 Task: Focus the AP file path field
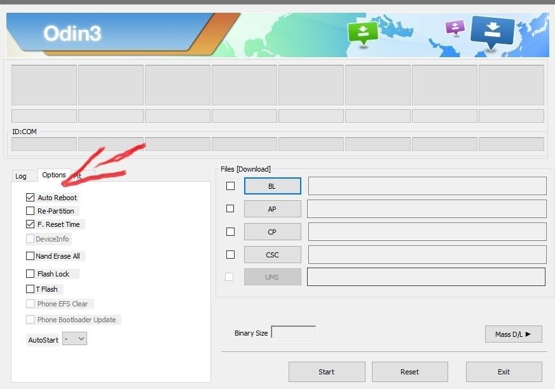click(427, 209)
